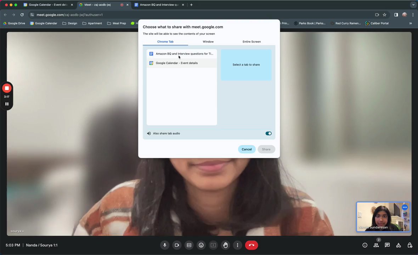Open Google Calendar bookmark

(x=44, y=23)
